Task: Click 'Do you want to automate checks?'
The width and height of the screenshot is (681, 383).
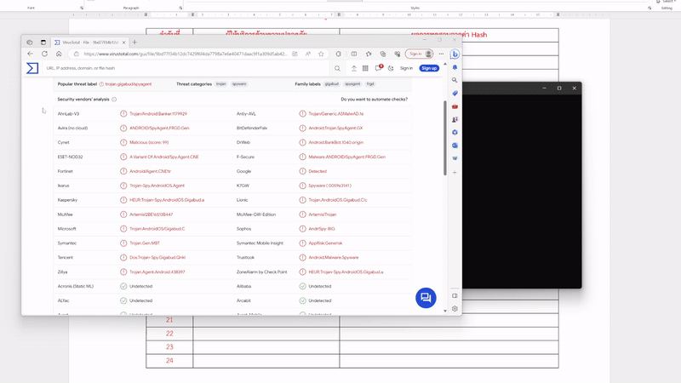Action: point(374,100)
